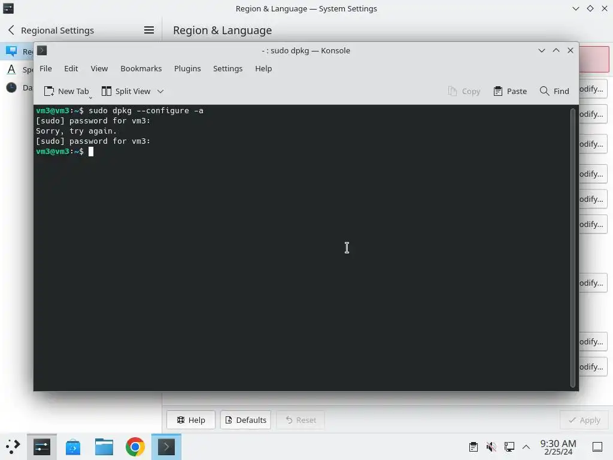Viewport: 613px width, 460px height.
Task: Open Discover software center from taskbar
Action: coord(72,447)
